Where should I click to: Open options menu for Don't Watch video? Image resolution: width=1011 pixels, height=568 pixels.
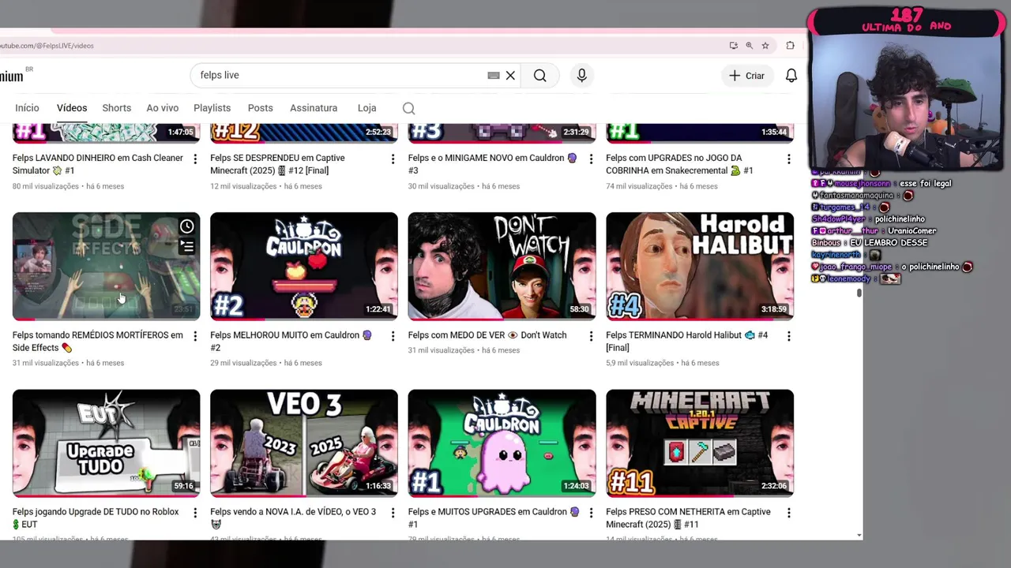[x=591, y=336]
